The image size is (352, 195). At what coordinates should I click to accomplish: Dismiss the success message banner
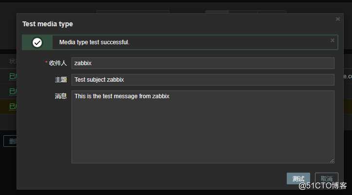(332, 40)
